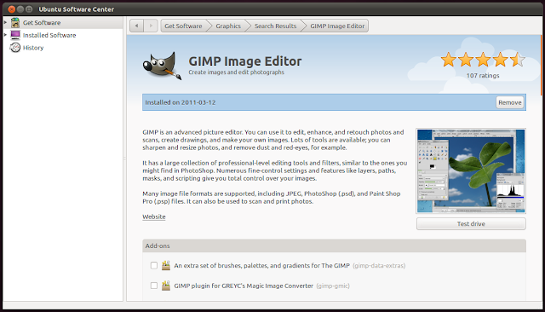Click the gimp-gmic package icon
The image size is (545, 312).
(x=166, y=286)
